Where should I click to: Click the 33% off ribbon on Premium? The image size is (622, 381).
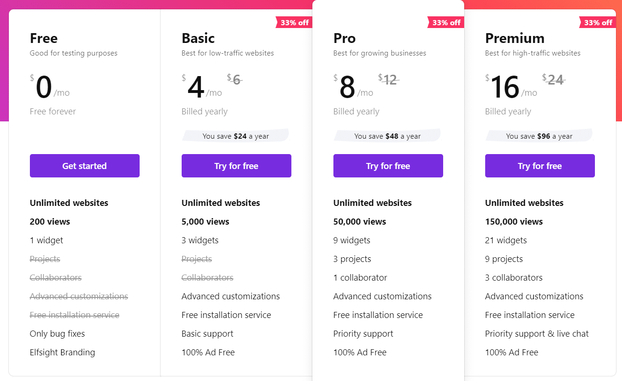[x=597, y=22]
